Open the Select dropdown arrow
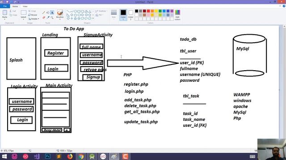 (x=23, y=19)
